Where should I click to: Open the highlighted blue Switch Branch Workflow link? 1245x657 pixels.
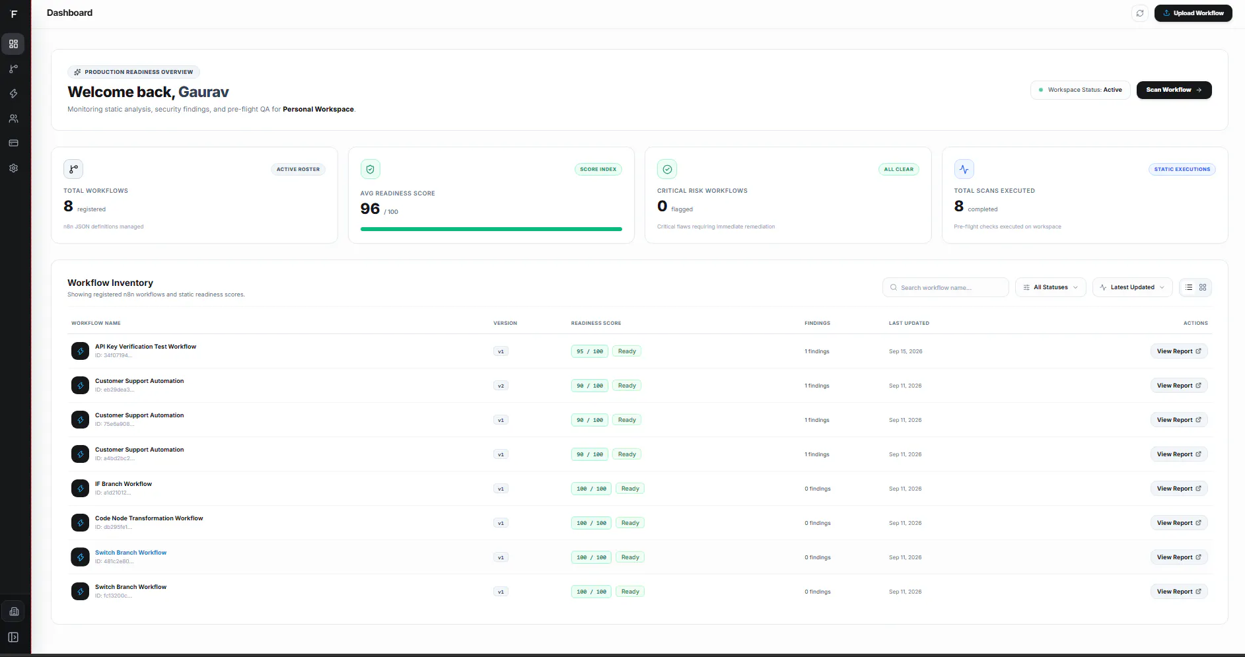(x=131, y=553)
